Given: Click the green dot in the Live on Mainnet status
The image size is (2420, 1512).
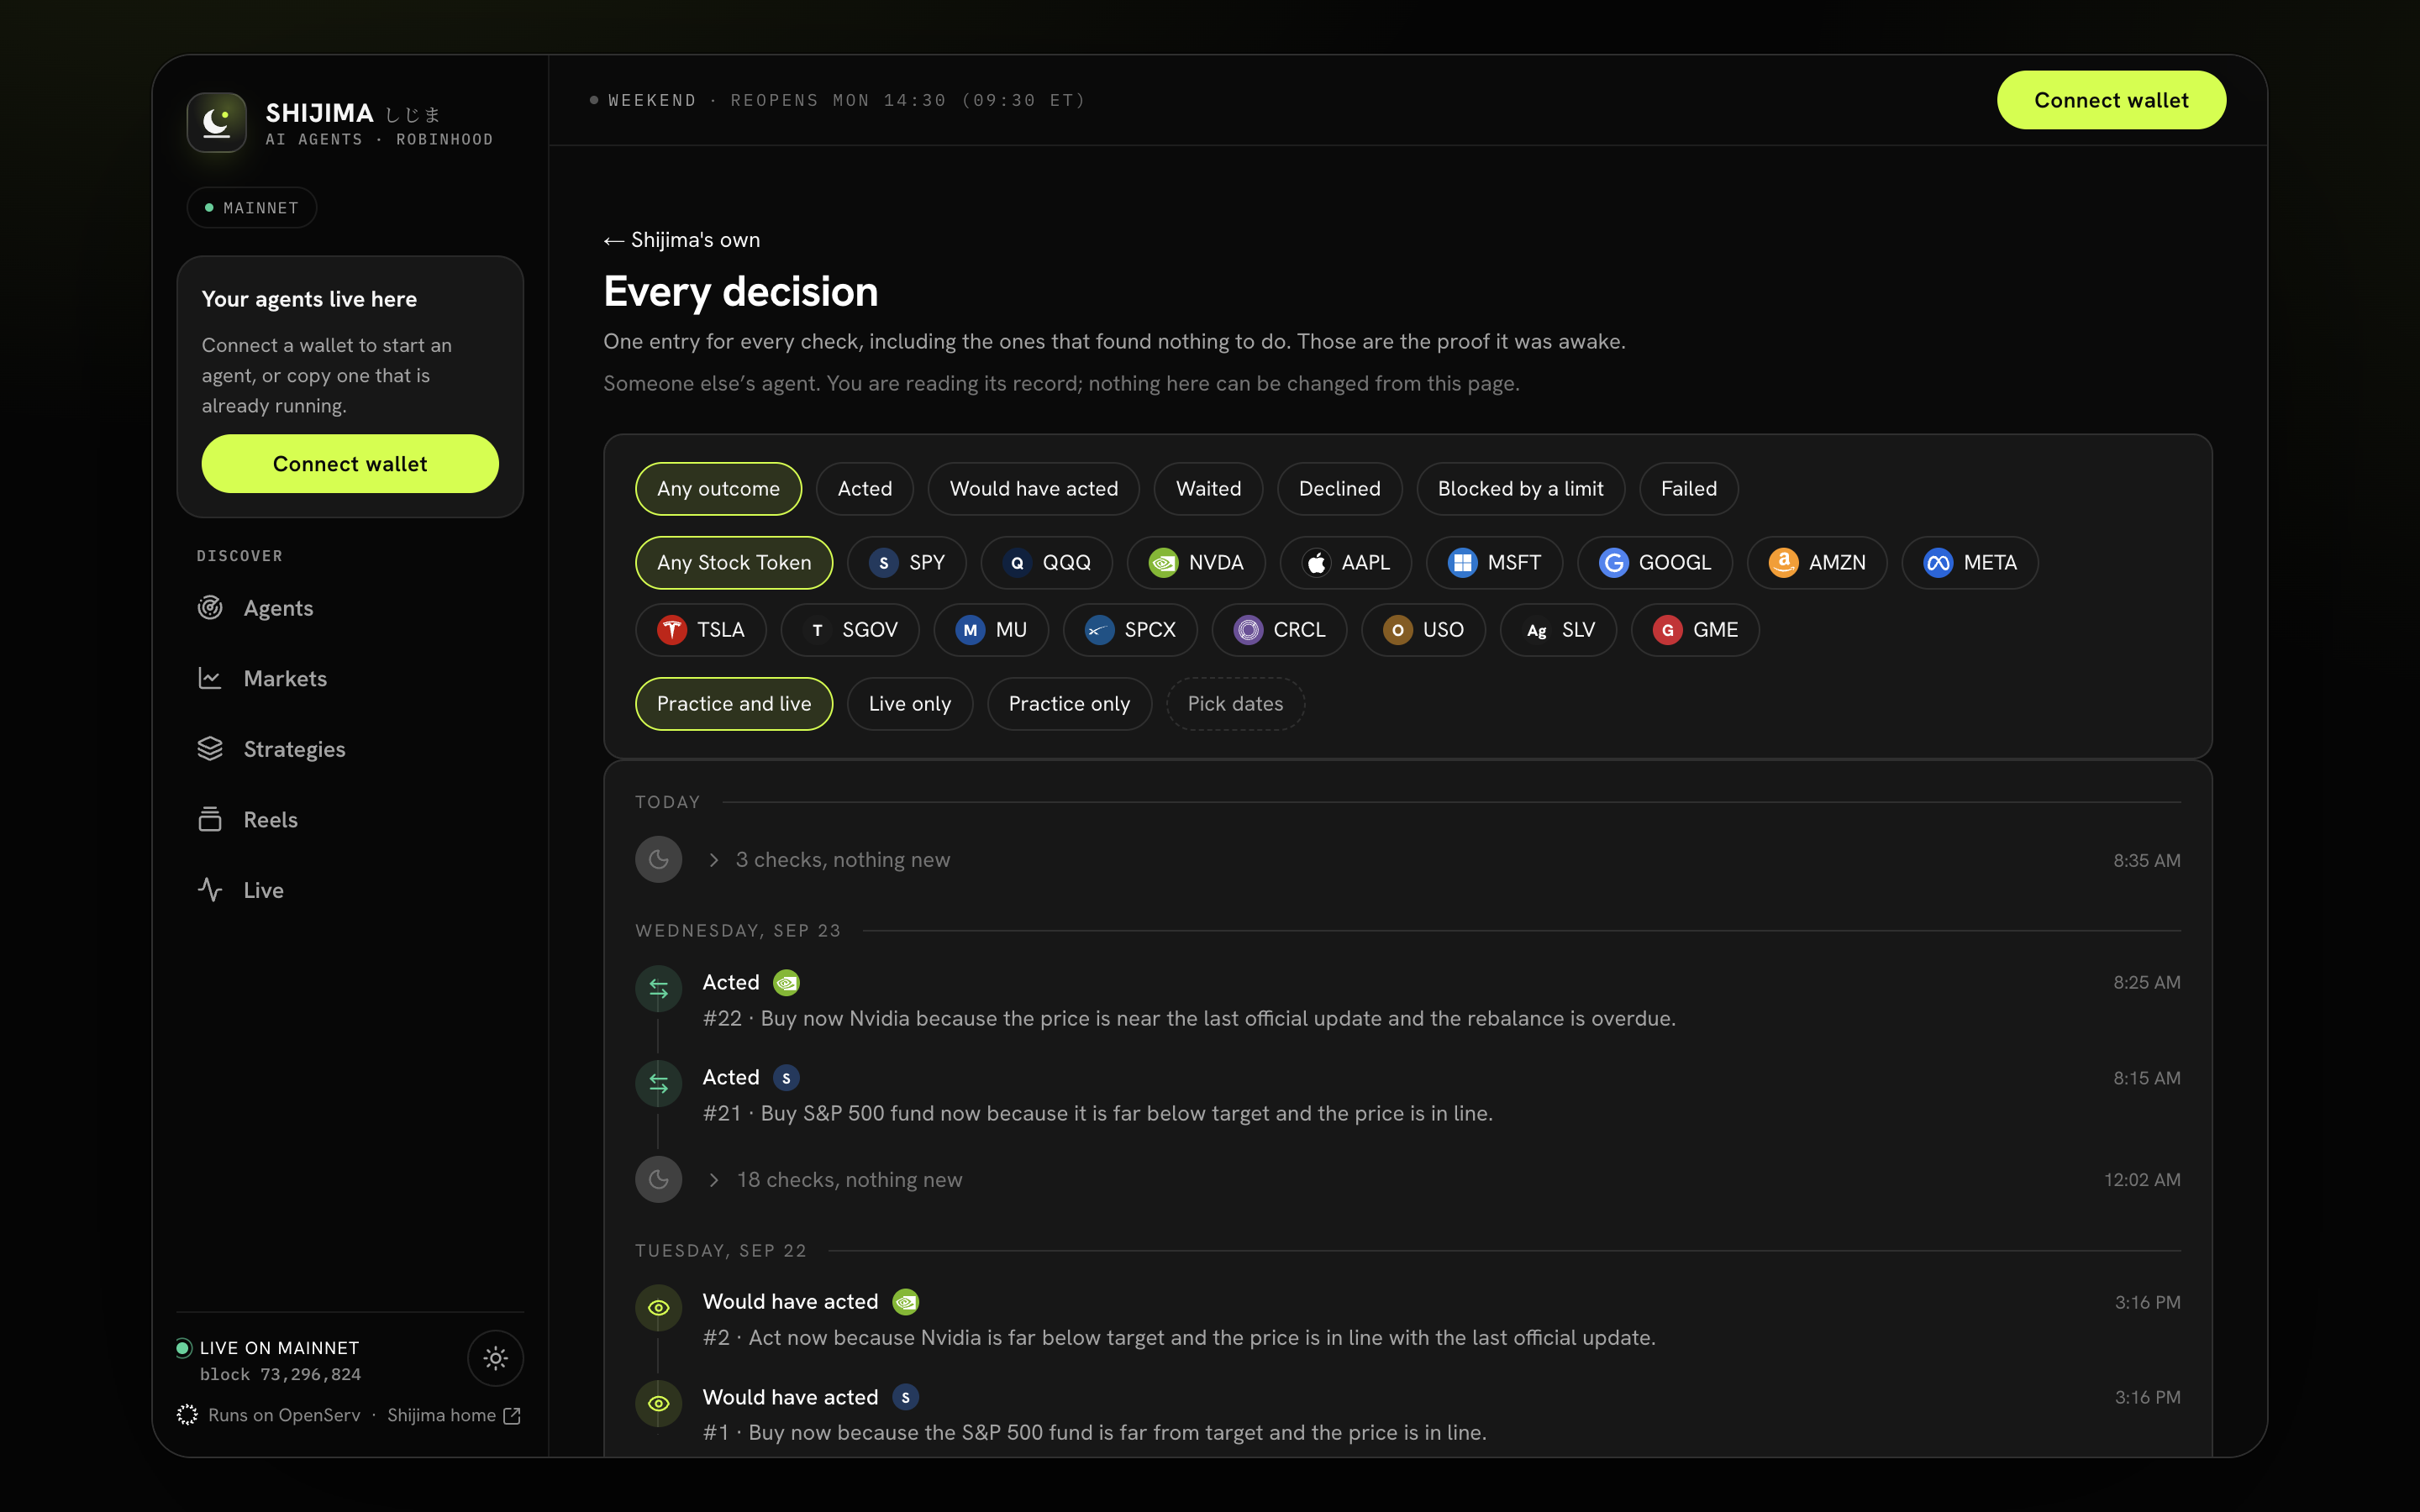Looking at the screenshot, I should [x=183, y=1348].
